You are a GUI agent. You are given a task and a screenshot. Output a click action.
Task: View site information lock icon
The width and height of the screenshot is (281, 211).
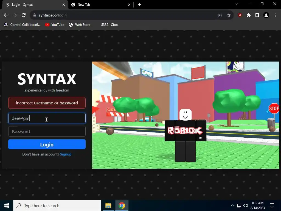(x=35, y=15)
